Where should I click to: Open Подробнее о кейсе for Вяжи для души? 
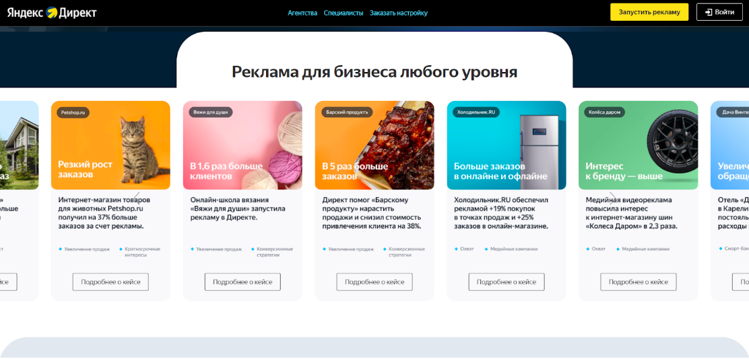click(x=242, y=282)
